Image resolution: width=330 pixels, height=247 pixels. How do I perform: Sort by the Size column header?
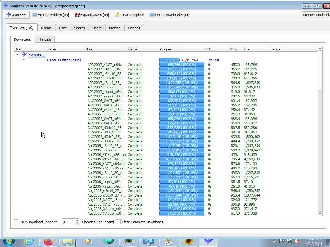click(x=257, y=49)
